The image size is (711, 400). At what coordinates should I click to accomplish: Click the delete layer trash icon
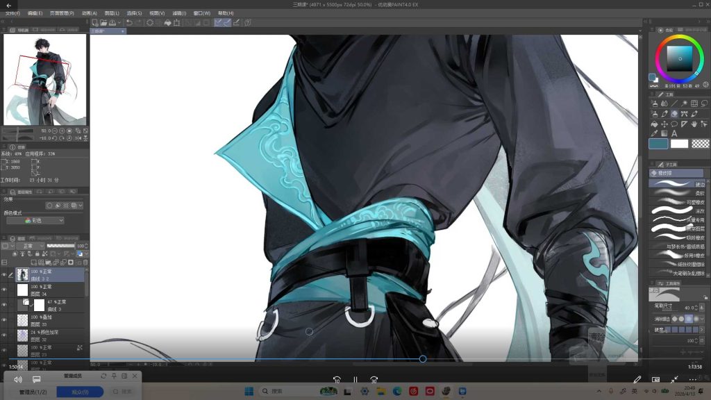coord(85,262)
